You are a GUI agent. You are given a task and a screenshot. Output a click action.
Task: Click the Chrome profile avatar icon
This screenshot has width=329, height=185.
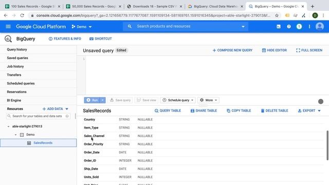pyautogui.click(x=315, y=15)
